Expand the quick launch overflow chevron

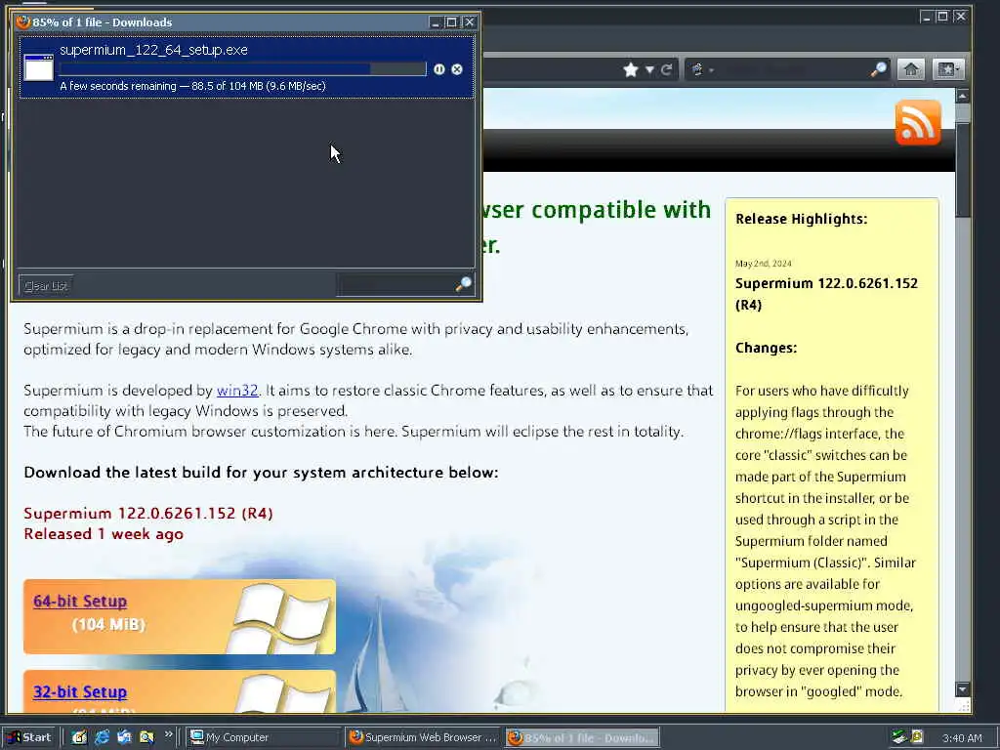coord(168,734)
